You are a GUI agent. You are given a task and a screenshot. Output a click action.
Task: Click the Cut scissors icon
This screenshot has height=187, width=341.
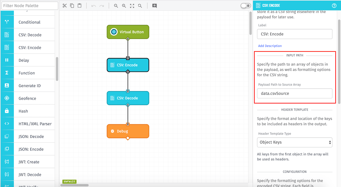(65, 5)
